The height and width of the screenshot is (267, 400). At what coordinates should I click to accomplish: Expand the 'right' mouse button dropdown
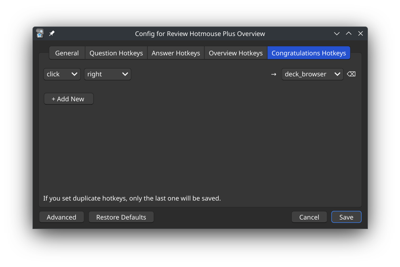point(107,74)
